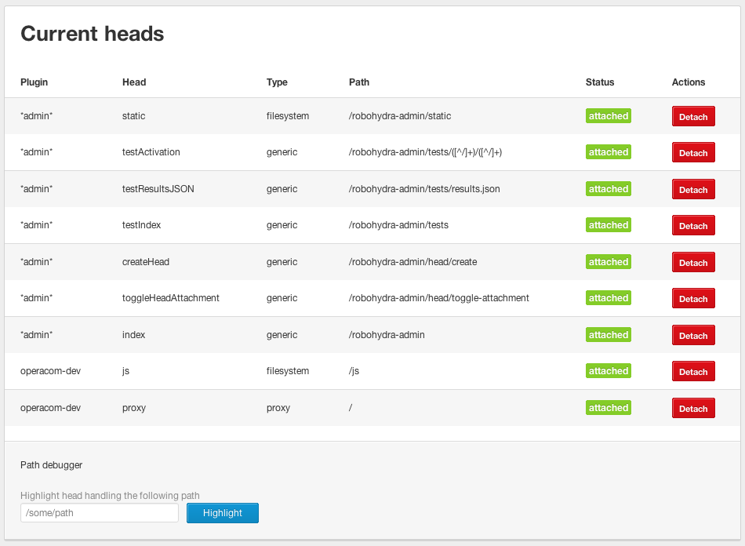Click the /some/path input field
Screen dimensions: 745x546
pos(99,512)
